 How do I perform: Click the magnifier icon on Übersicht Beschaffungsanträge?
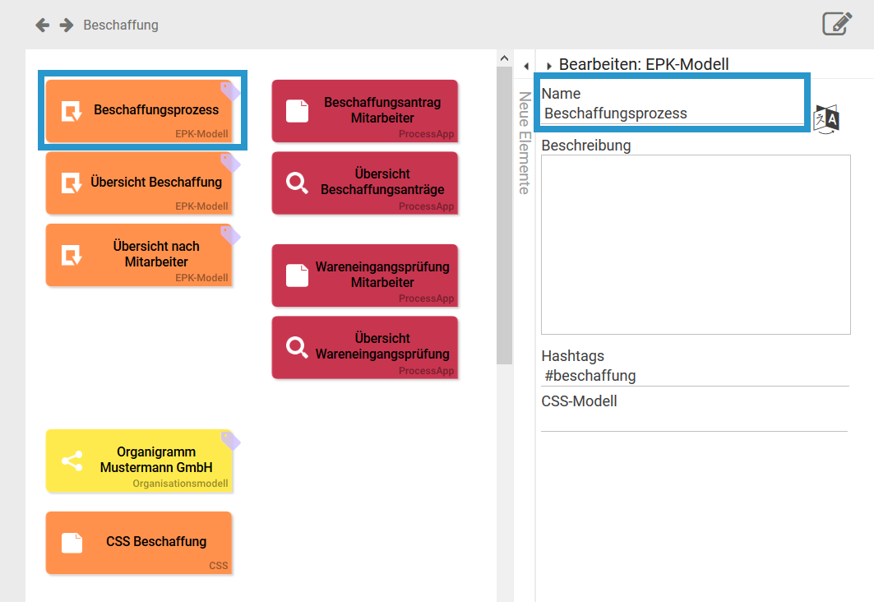point(297,183)
